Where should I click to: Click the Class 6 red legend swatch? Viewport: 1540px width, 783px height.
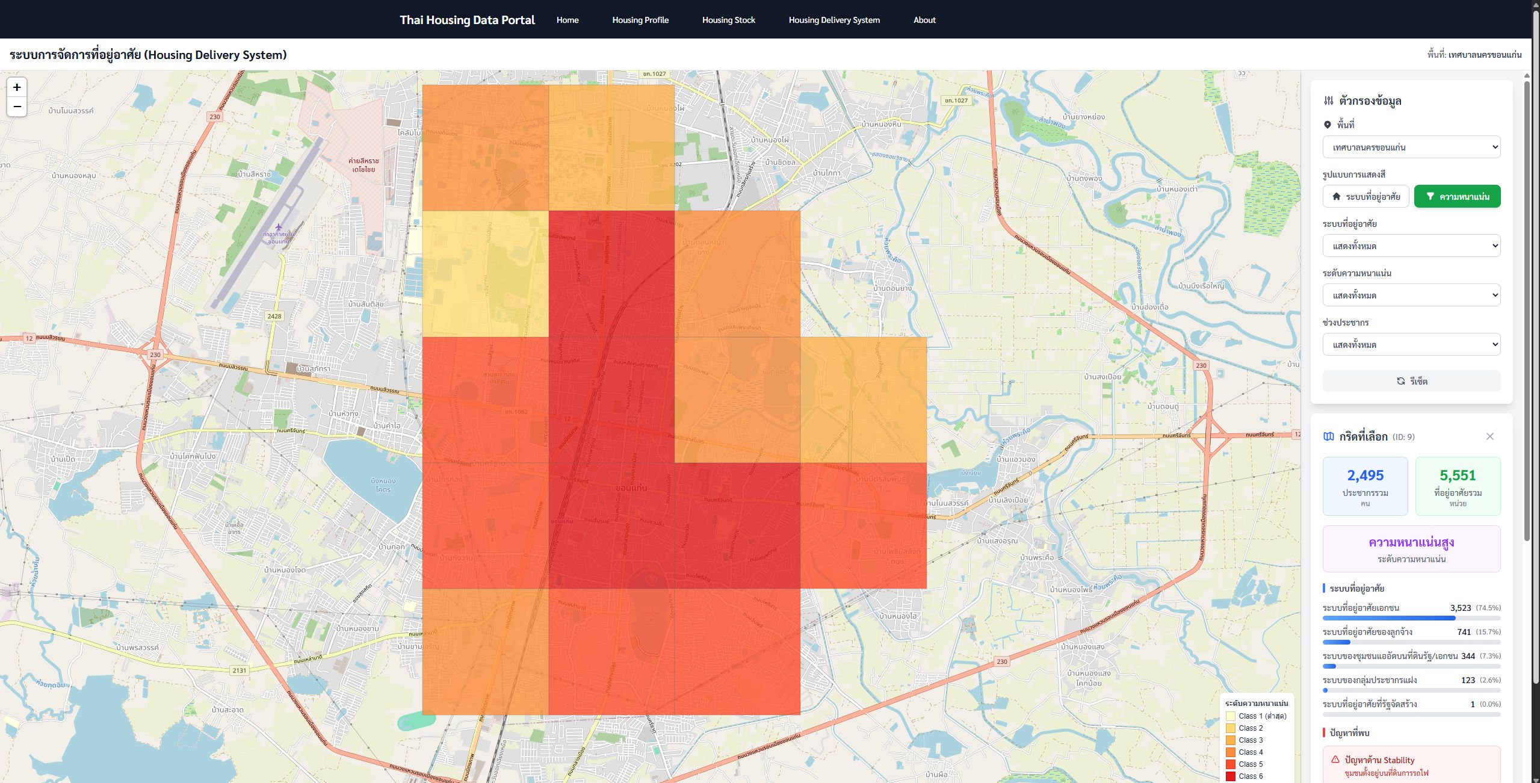pyautogui.click(x=1231, y=776)
